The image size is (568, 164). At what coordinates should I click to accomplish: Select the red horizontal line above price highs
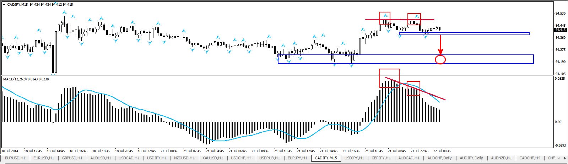pos(400,19)
